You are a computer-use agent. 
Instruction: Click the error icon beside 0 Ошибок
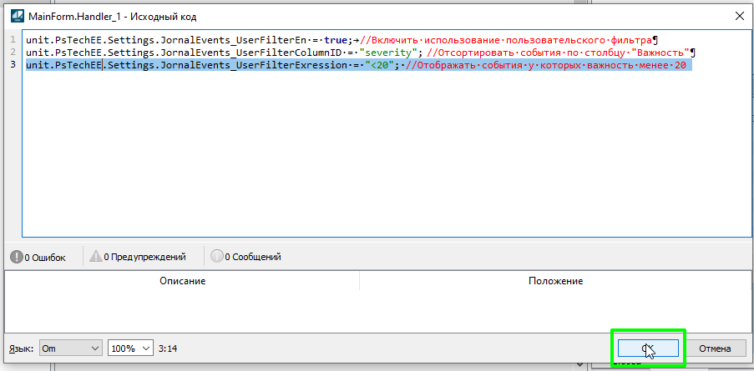(x=16, y=257)
